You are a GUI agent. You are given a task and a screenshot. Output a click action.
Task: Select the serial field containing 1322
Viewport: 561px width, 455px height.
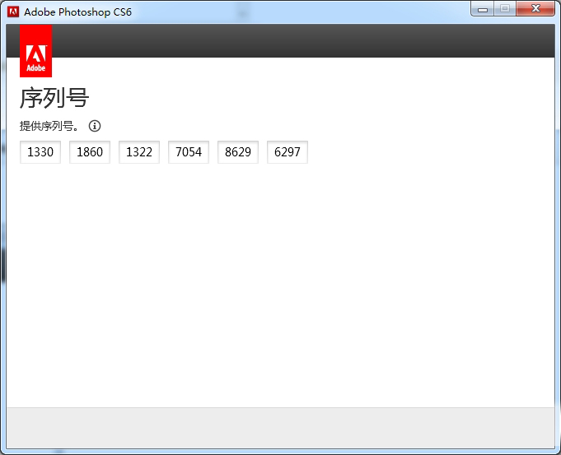pyautogui.click(x=139, y=152)
